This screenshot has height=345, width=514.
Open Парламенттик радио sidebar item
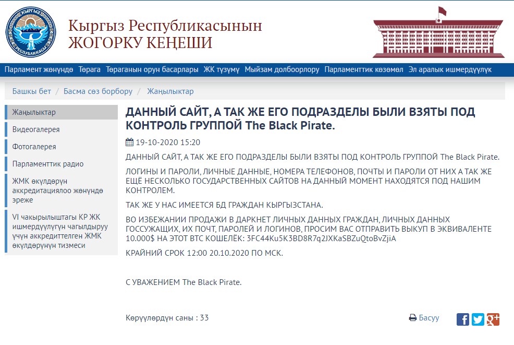click(48, 164)
